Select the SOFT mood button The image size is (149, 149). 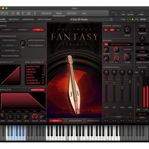7,30
